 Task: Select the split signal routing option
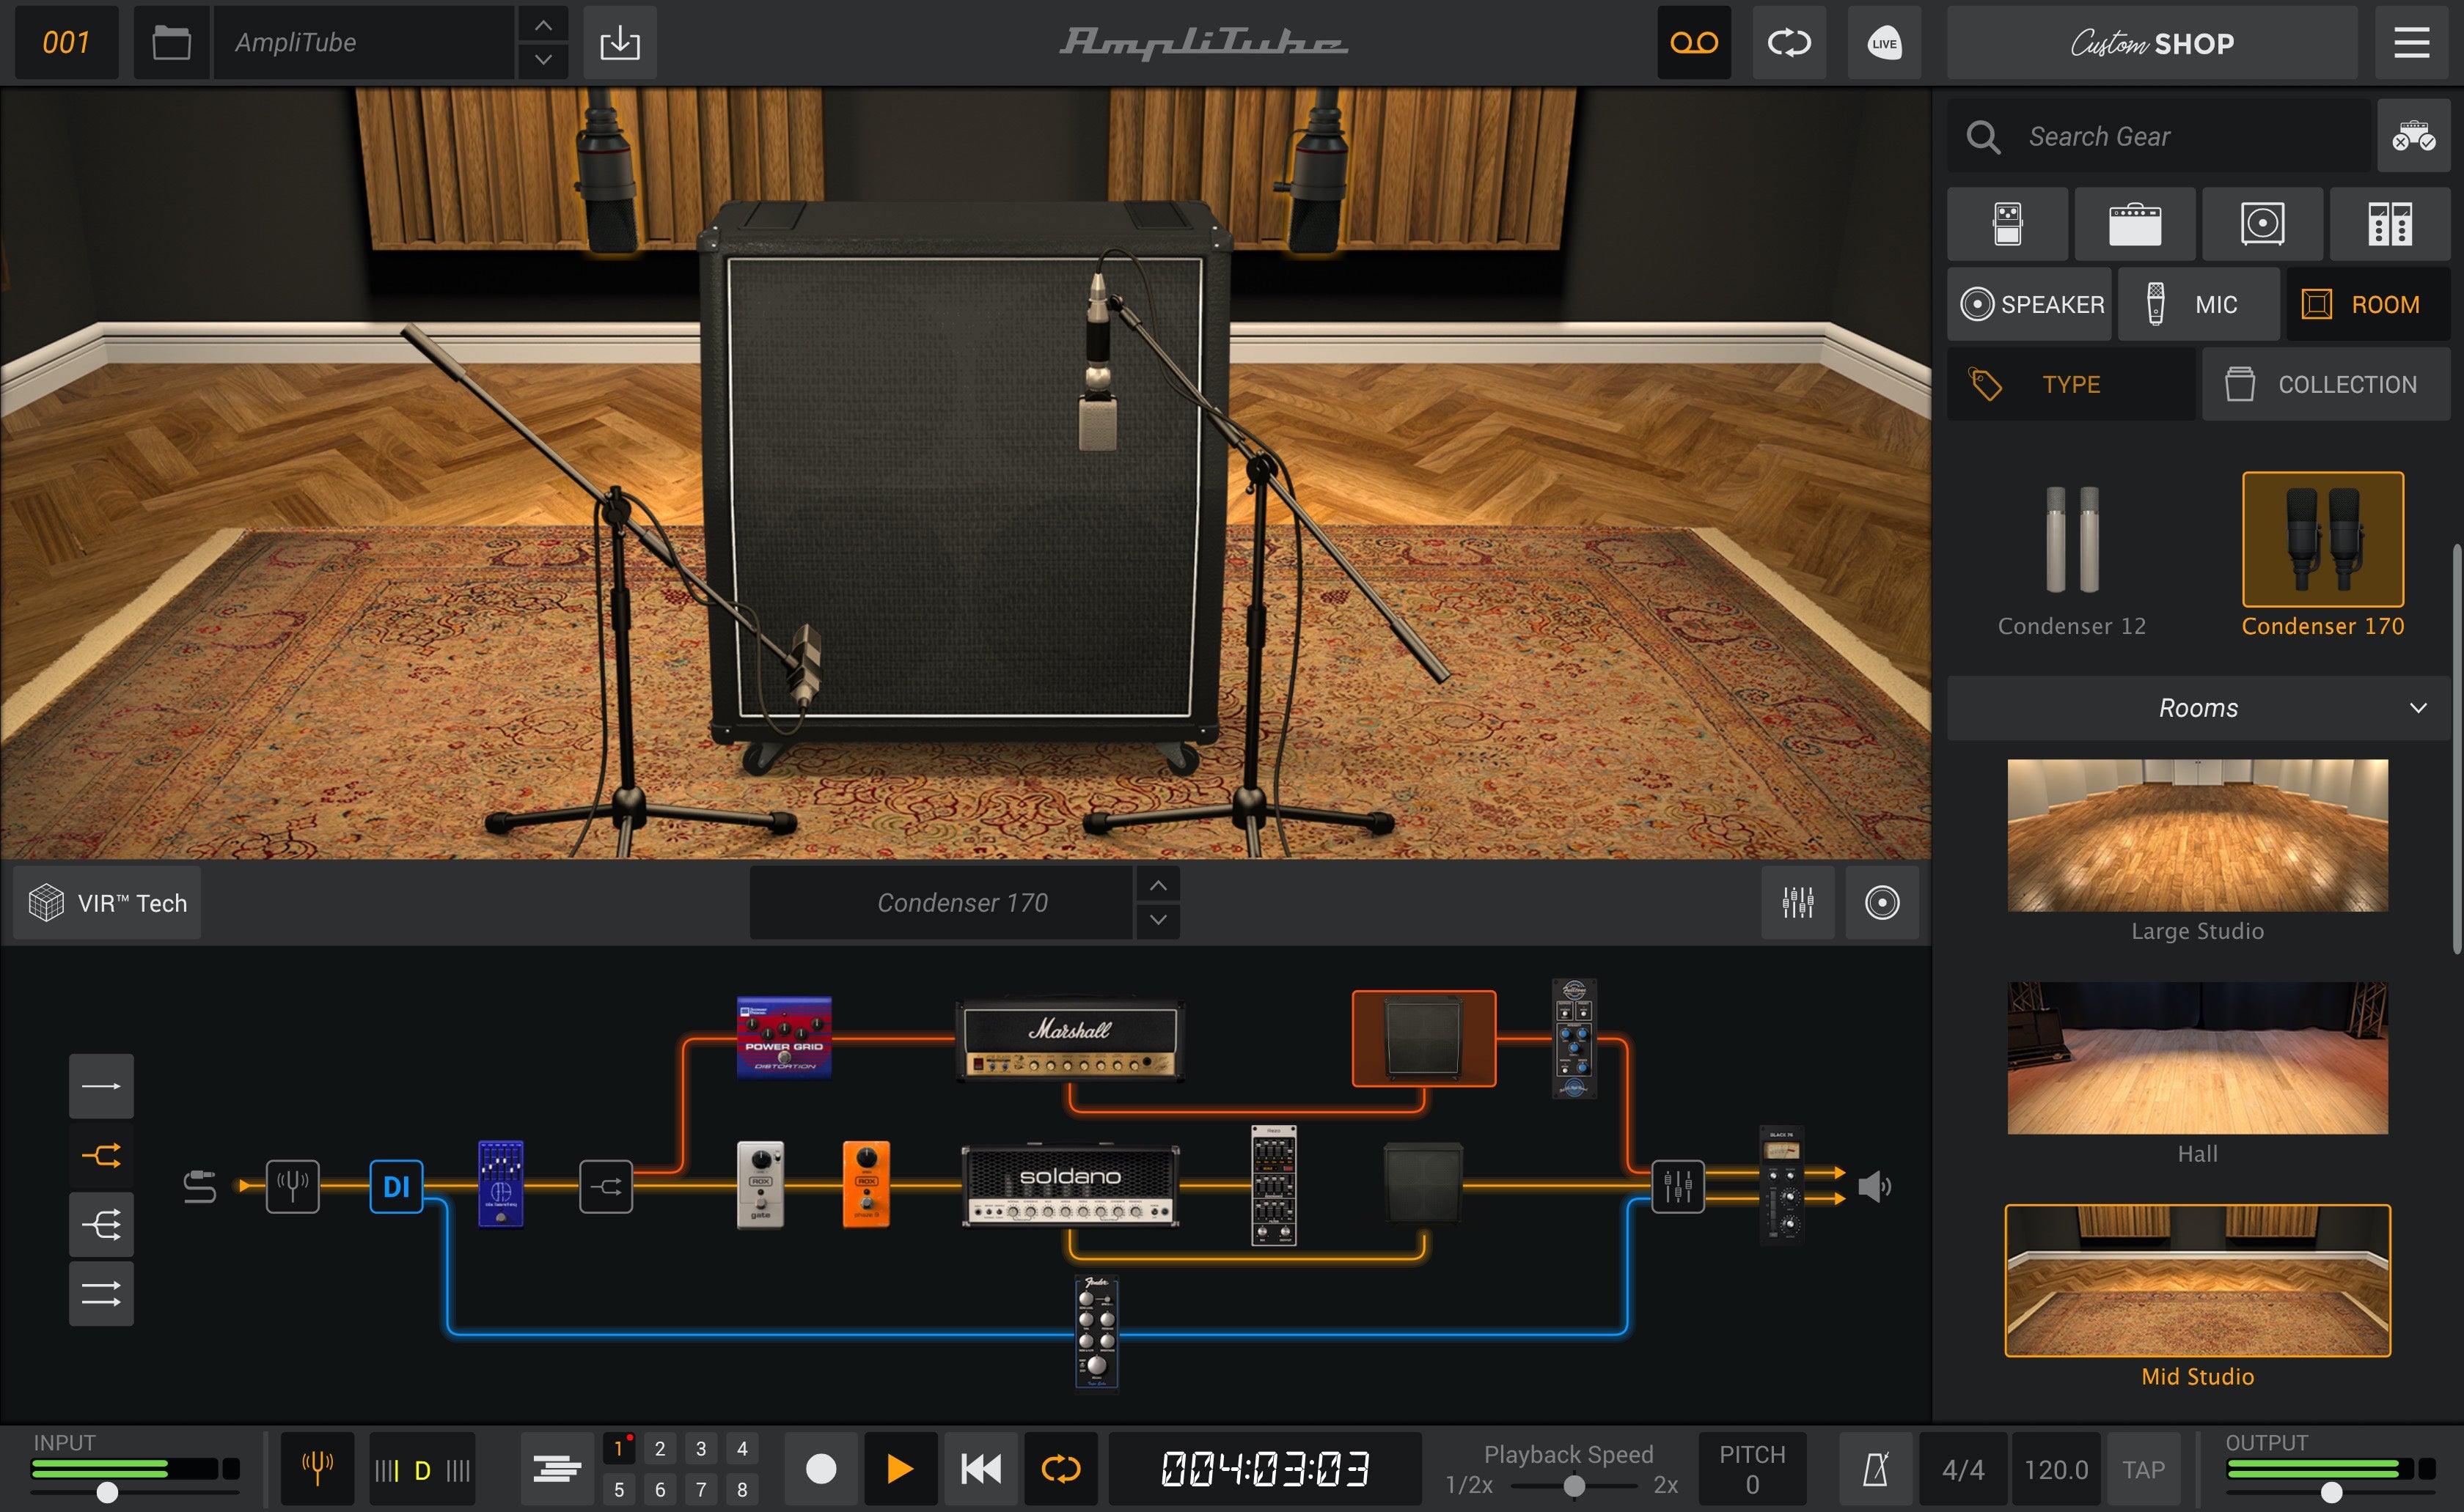(101, 1155)
